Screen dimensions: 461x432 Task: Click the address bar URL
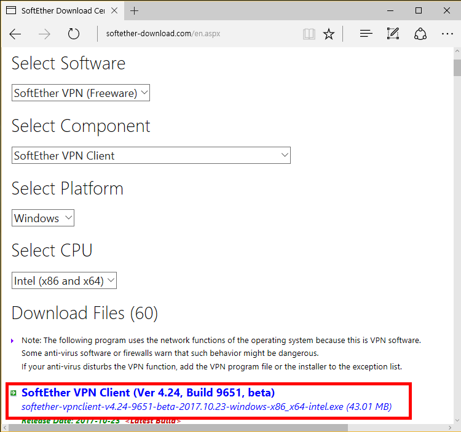point(163,34)
